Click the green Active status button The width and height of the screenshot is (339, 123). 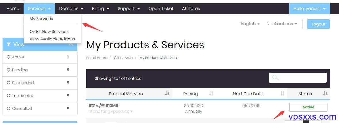pos(308,107)
